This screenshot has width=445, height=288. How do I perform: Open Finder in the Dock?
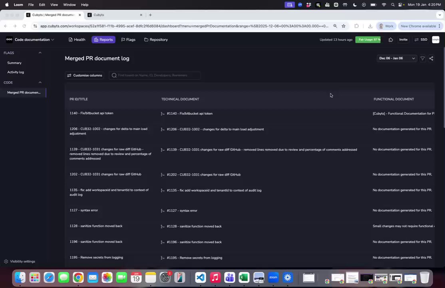[x=20, y=278]
